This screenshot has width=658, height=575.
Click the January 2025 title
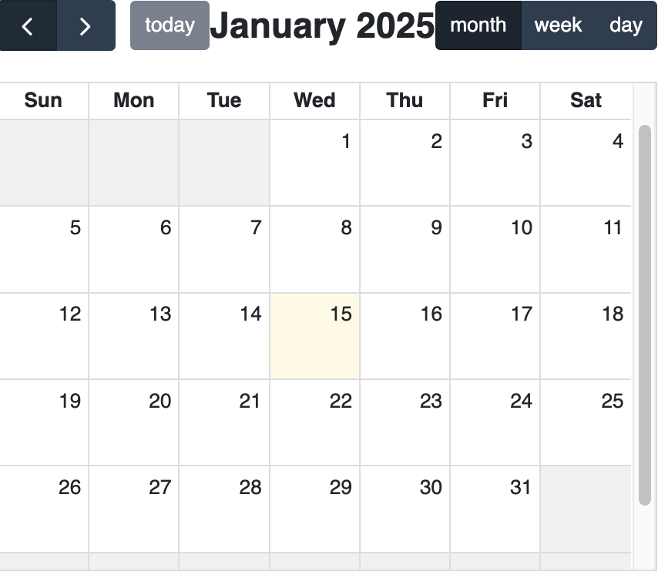[x=322, y=25]
